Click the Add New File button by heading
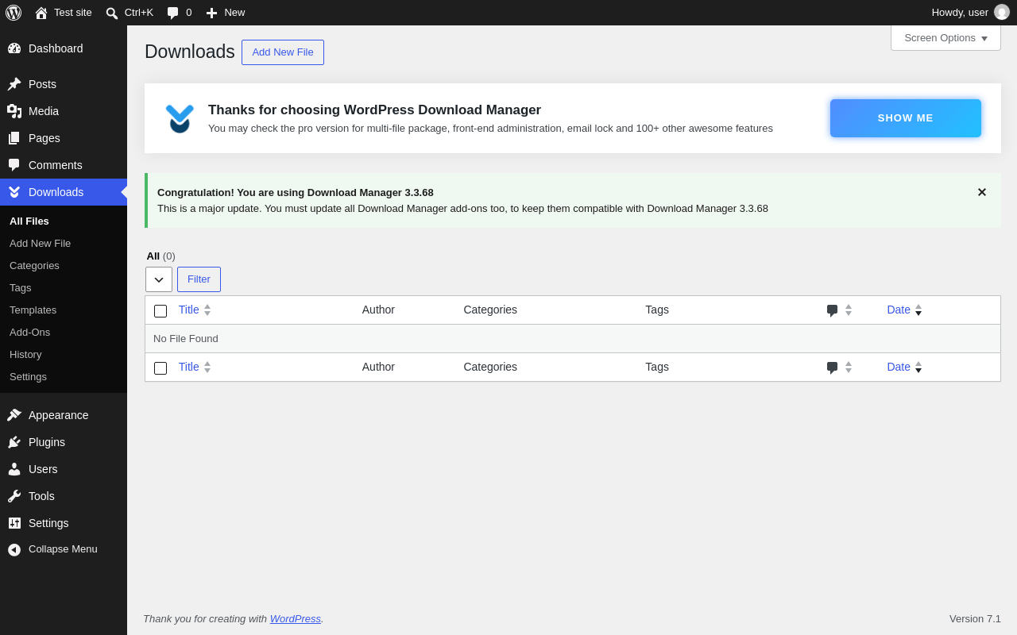 (x=283, y=52)
